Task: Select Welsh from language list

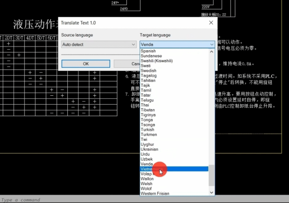Action: [174, 183]
